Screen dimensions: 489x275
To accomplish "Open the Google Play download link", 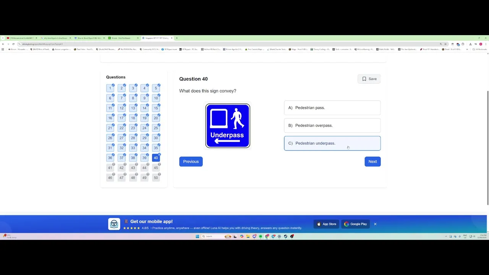I will point(355,224).
